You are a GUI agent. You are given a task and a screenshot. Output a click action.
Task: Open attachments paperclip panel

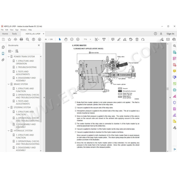[3, 60]
